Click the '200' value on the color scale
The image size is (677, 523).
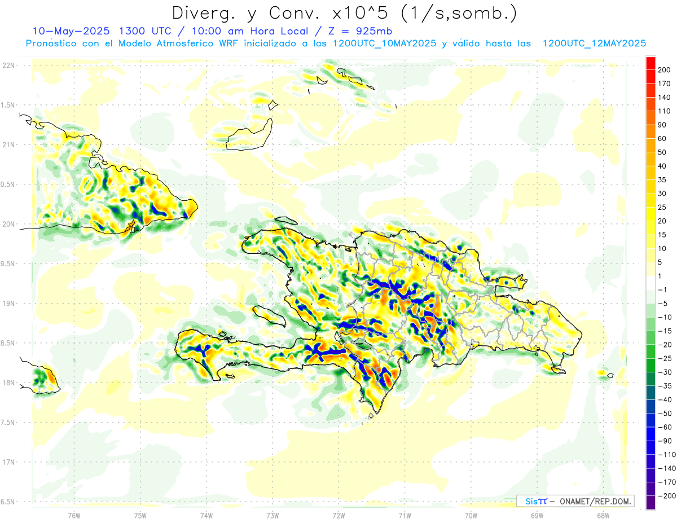coord(664,70)
